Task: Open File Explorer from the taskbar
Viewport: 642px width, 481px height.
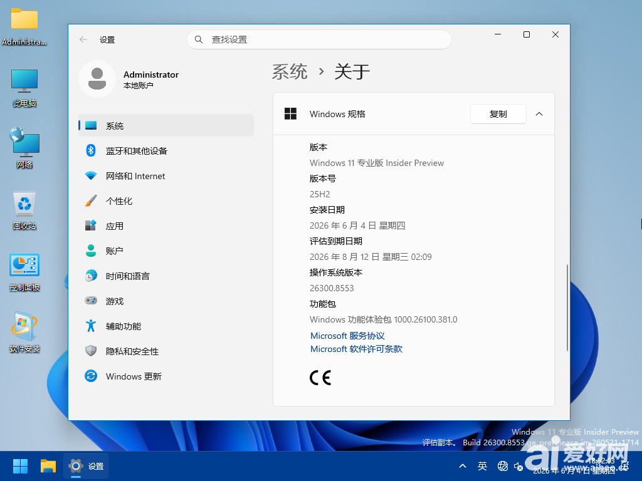Action: (48, 466)
